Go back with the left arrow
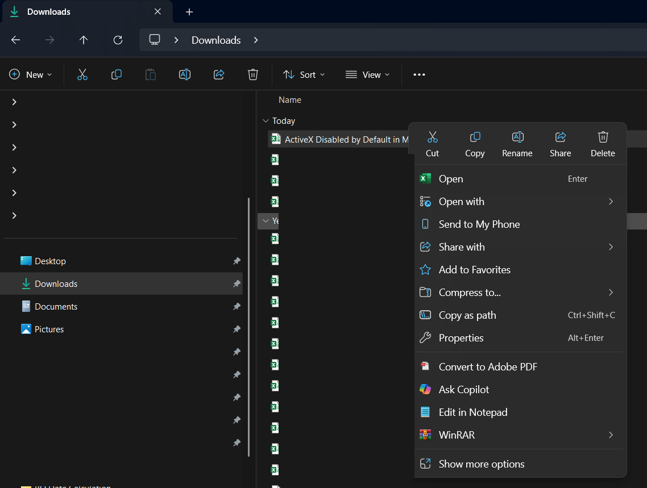 pyautogui.click(x=16, y=40)
